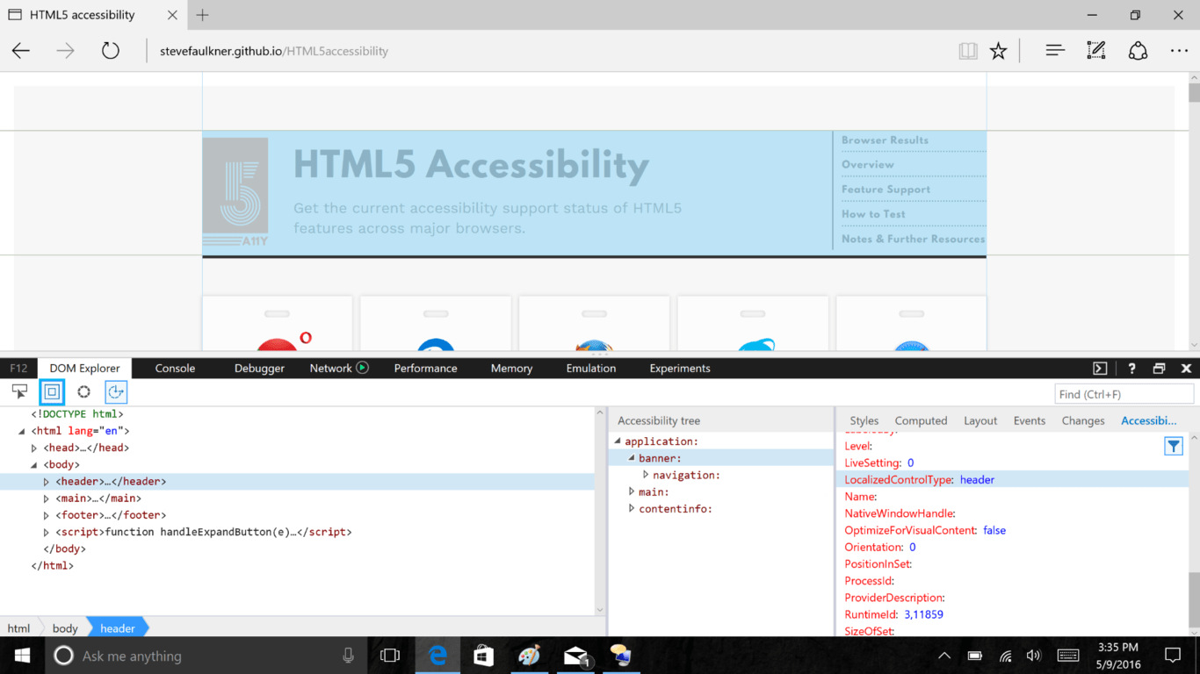Expand the footer element node
Image resolution: width=1200 pixels, height=674 pixels.
pyautogui.click(x=47, y=515)
